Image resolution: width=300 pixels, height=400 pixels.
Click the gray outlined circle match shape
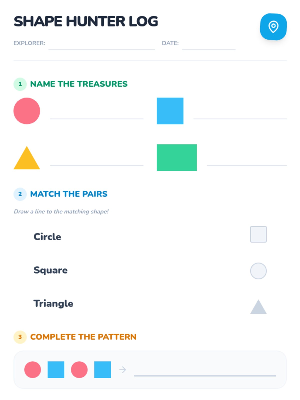[258, 271]
